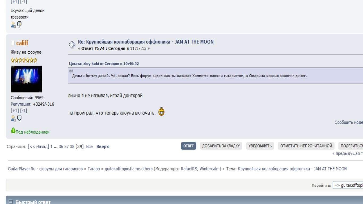This screenshot has width=363, height=204.
Task: Click message icon below "скучающий демон трезвости"
Action: 19,25
